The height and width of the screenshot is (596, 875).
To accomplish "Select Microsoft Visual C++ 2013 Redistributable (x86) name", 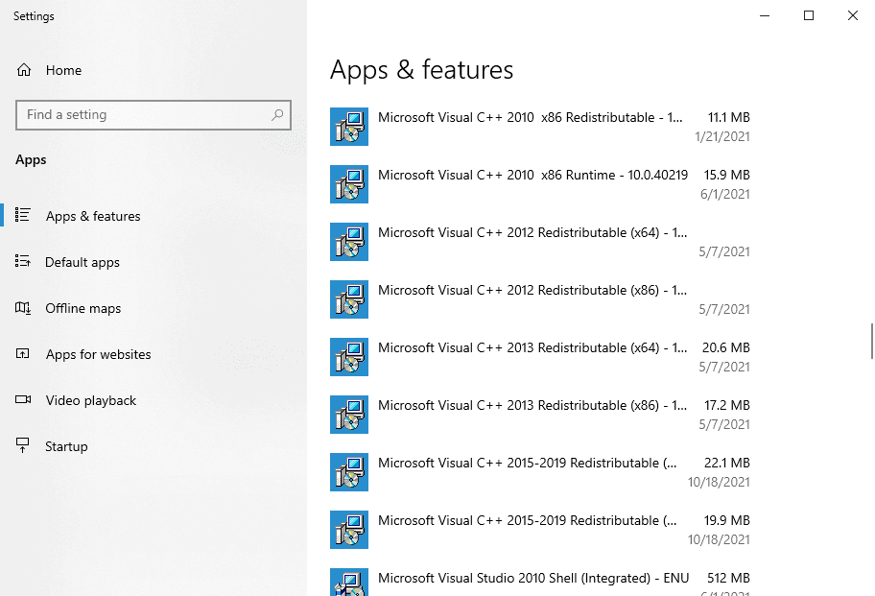I will pyautogui.click(x=532, y=405).
